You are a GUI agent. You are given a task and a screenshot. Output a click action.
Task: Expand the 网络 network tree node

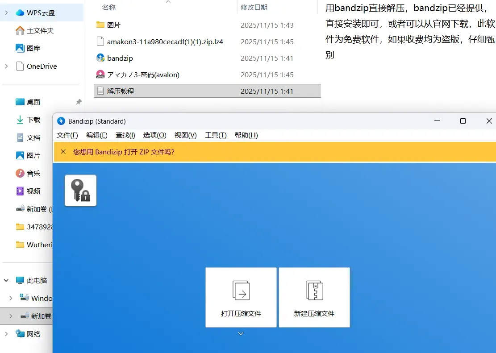coord(6,334)
